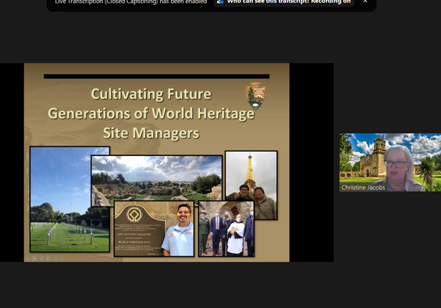Image resolution: width=441 pixels, height=308 pixels.
Task: Click the group photo with park ranger
Action: click(226, 229)
